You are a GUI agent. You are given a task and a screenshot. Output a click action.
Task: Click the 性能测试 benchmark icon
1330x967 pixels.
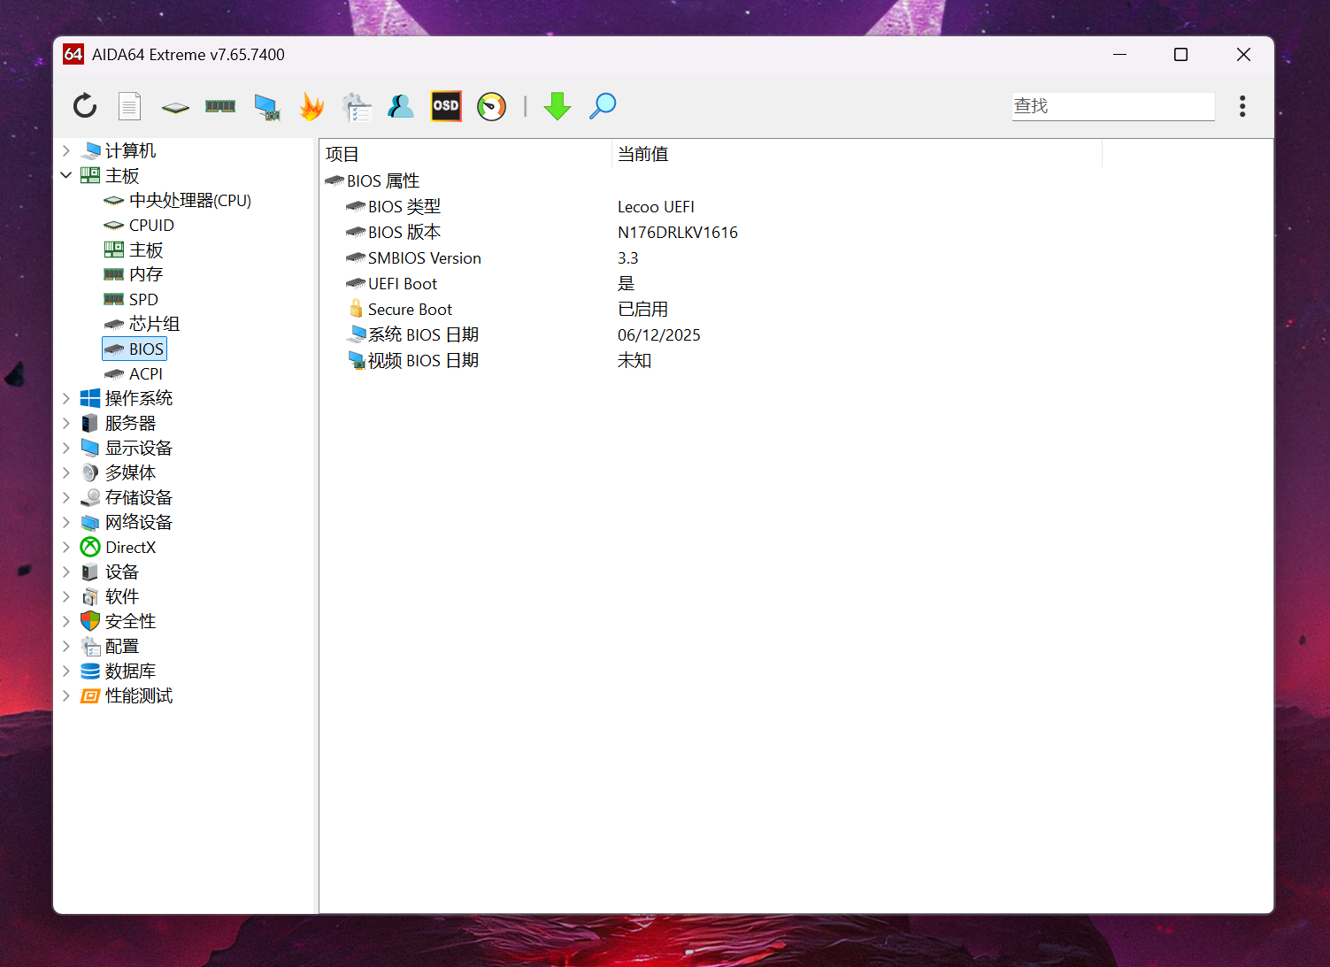[90, 695]
